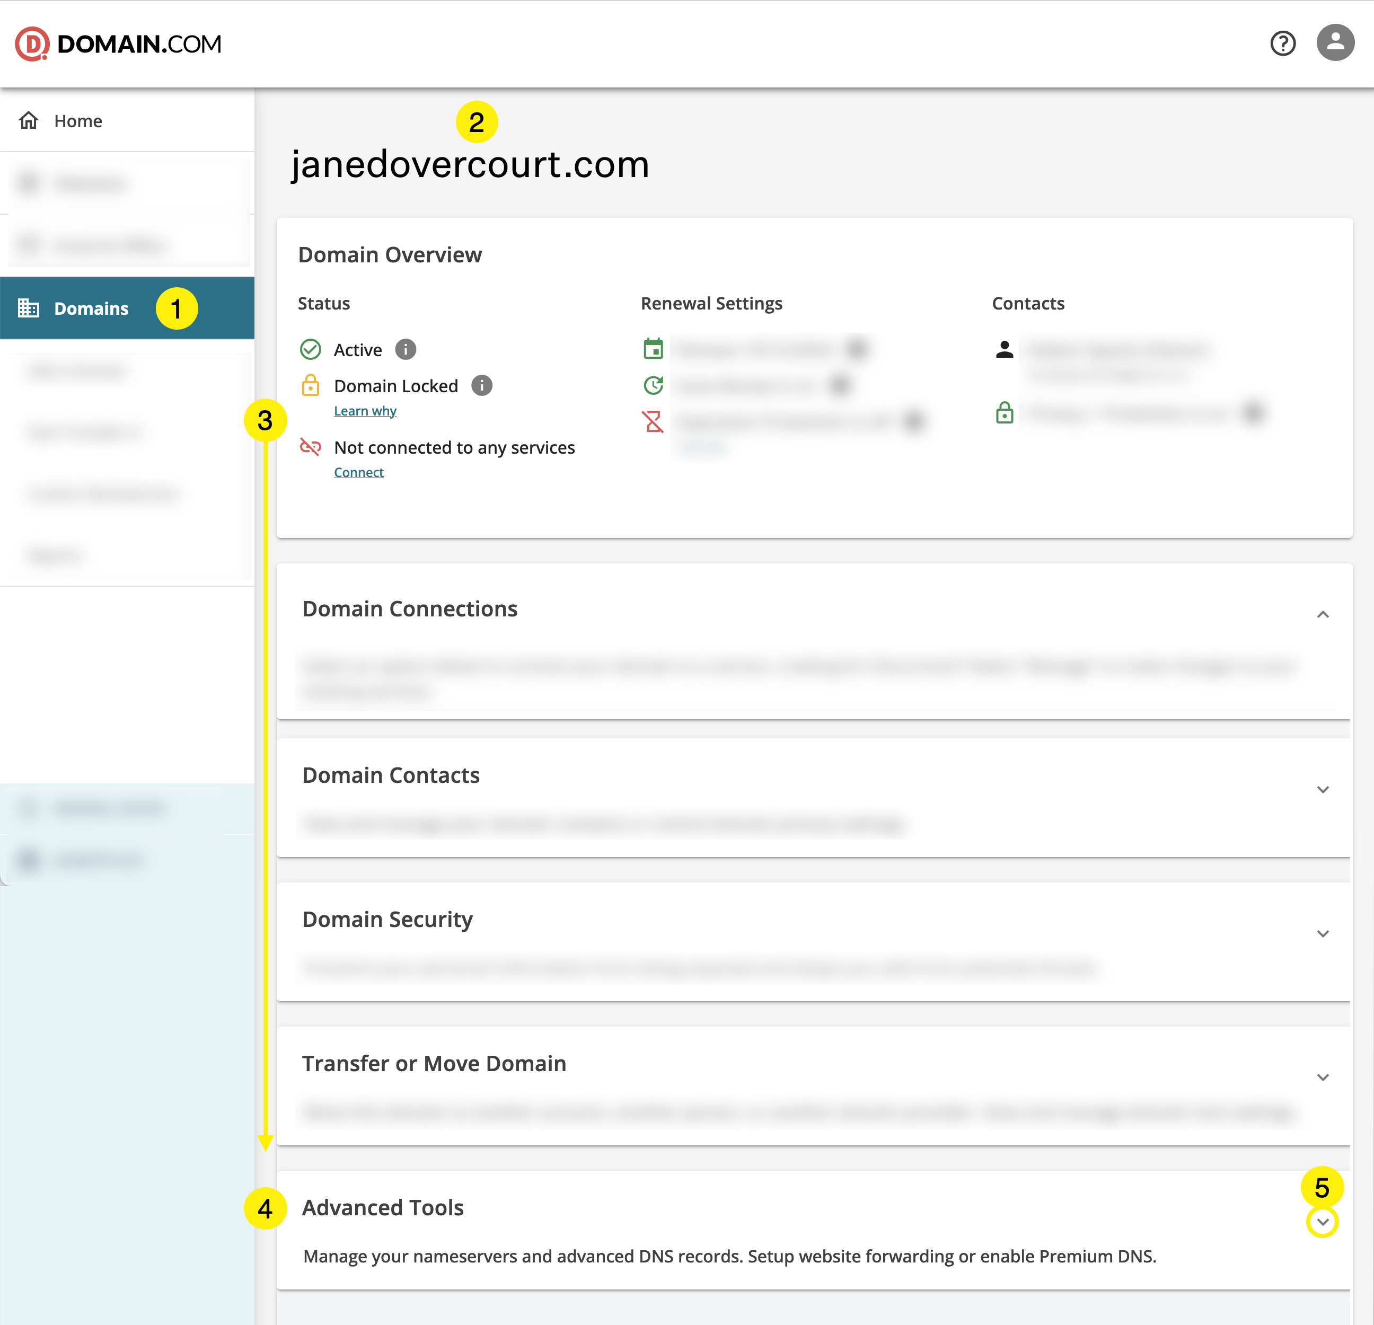This screenshot has width=1374, height=1325.
Task: Click the broken link icon in Status section
Action: [311, 447]
